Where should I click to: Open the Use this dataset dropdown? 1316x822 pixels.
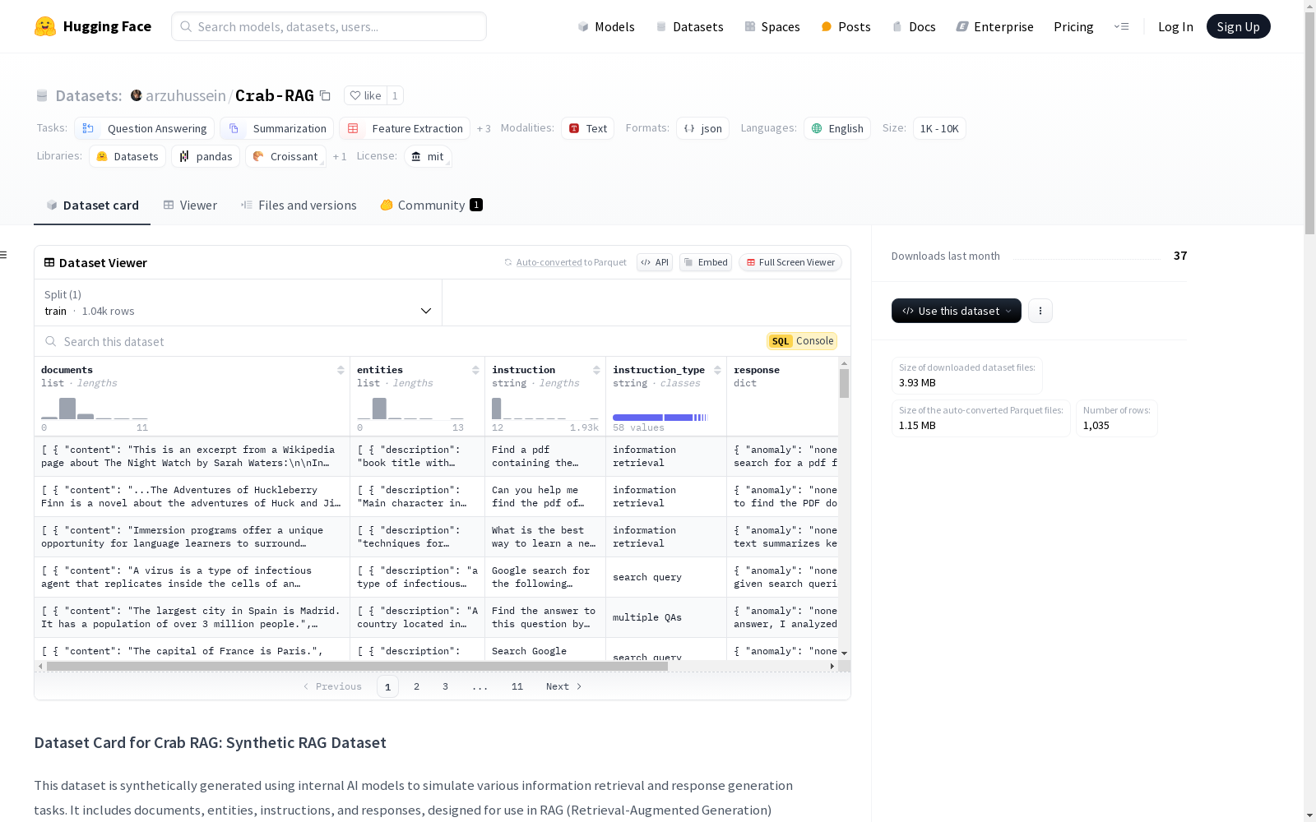tap(957, 311)
